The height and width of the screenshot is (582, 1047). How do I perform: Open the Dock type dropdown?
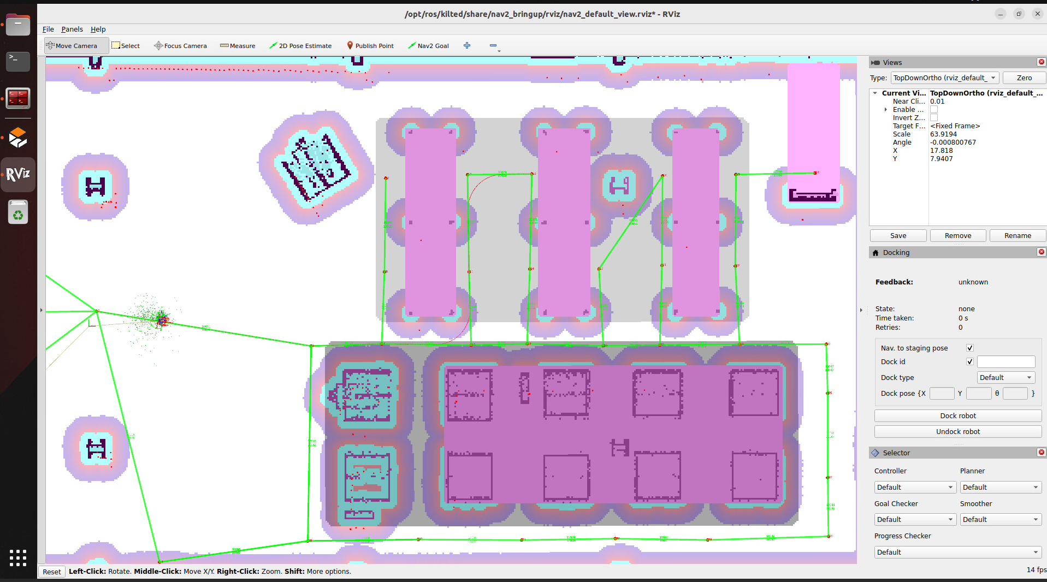[1006, 378]
